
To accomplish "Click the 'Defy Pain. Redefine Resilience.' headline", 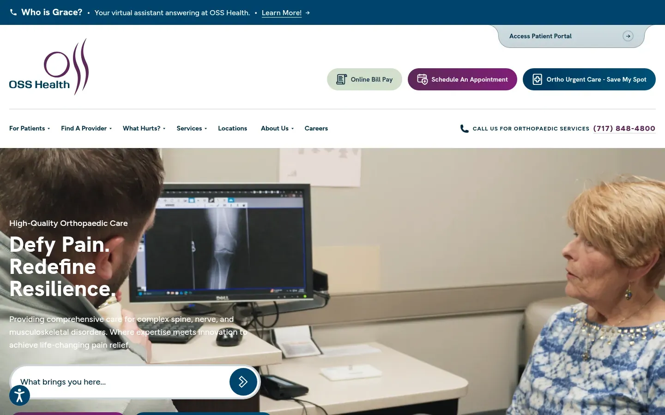I will click(63, 267).
